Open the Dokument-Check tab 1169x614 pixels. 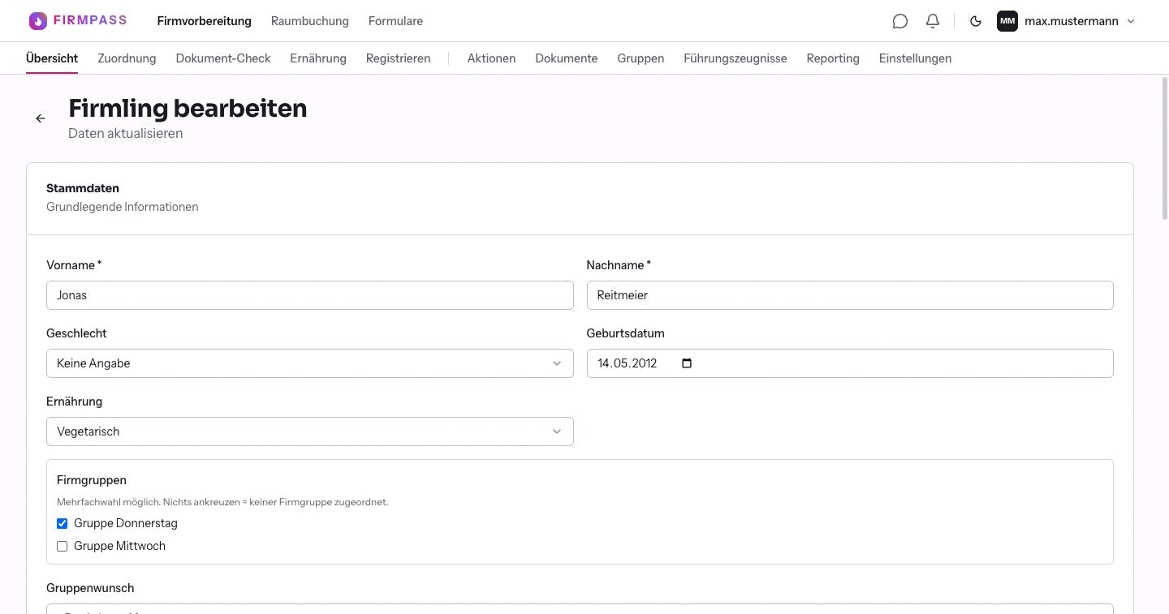[x=223, y=58]
